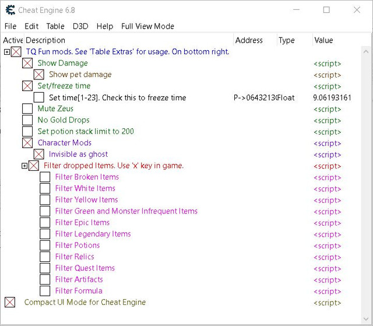Close the Cheat Engine window
This screenshot has width=373, height=326.
357,10
